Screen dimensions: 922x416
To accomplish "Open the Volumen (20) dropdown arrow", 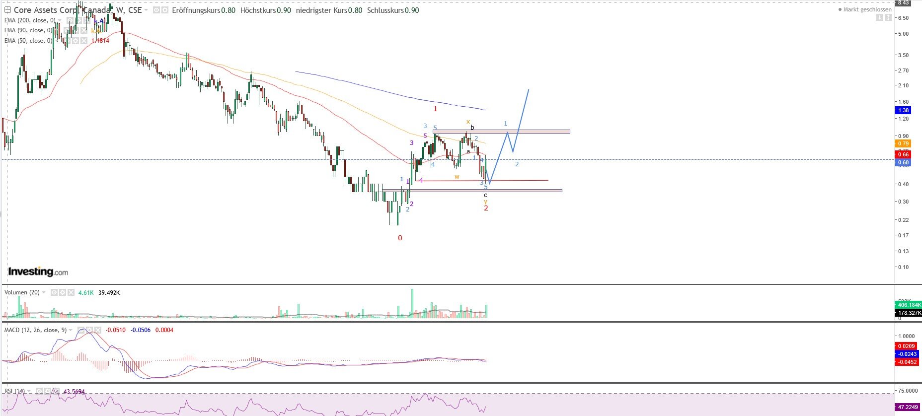I will (x=44, y=293).
